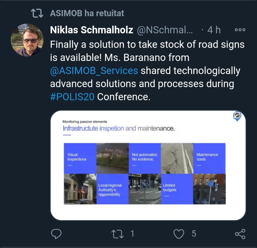Click the "Visual inspections" blue tile in the slide
The width and height of the screenshot is (257, 248).
tap(80, 158)
